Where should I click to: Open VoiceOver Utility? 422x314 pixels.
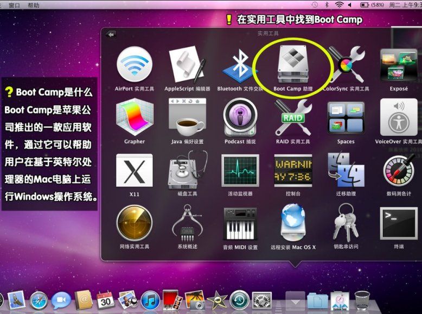tap(399, 117)
